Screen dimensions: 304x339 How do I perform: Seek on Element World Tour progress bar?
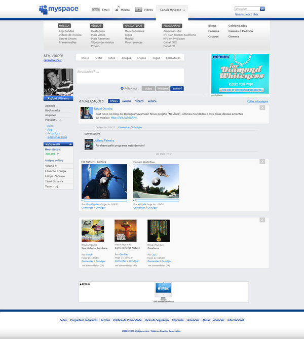point(157,201)
